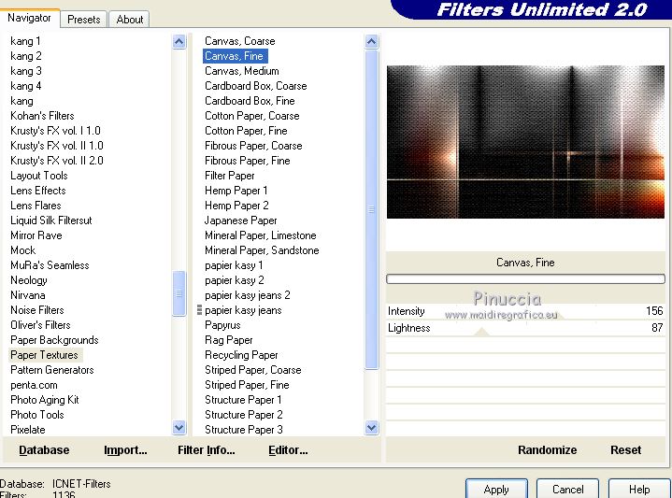Select Kohan's Filters category
This screenshot has width=672, height=498.
pyautogui.click(x=42, y=116)
